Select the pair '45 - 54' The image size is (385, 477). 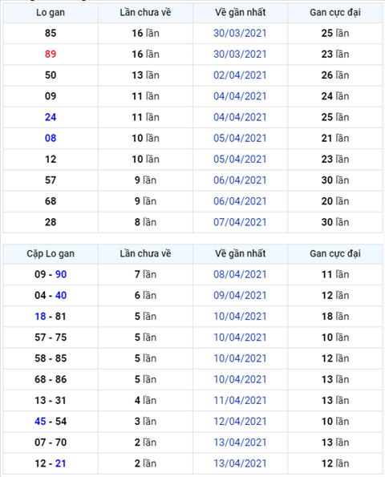click(x=51, y=422)
